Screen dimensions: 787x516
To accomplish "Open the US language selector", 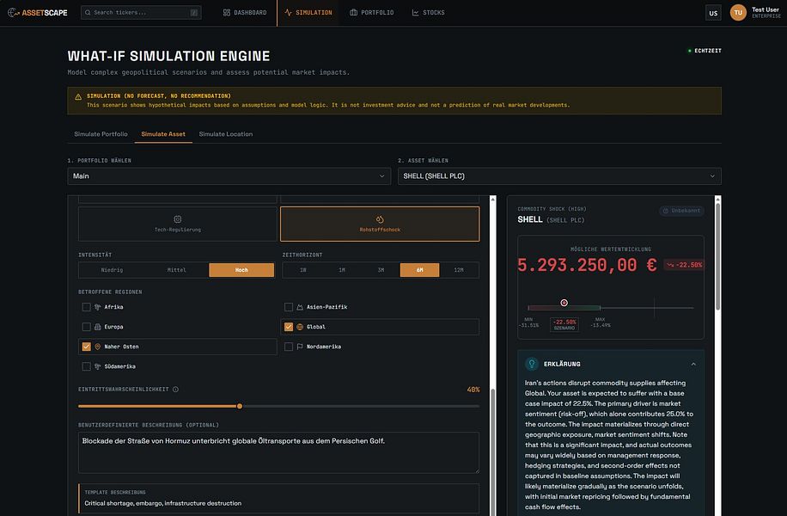I will pos(713,13).
